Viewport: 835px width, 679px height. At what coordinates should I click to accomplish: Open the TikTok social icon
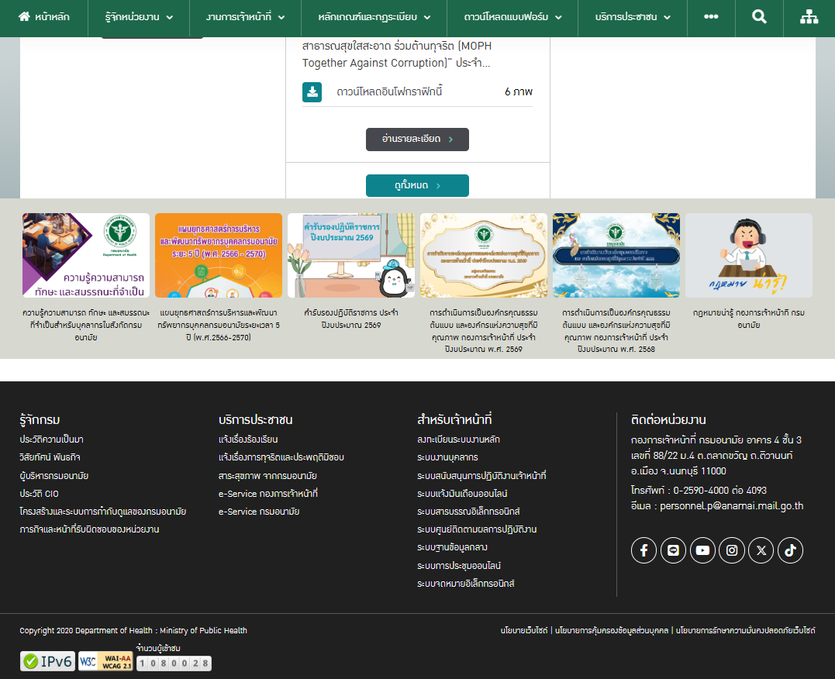(790, 550)
